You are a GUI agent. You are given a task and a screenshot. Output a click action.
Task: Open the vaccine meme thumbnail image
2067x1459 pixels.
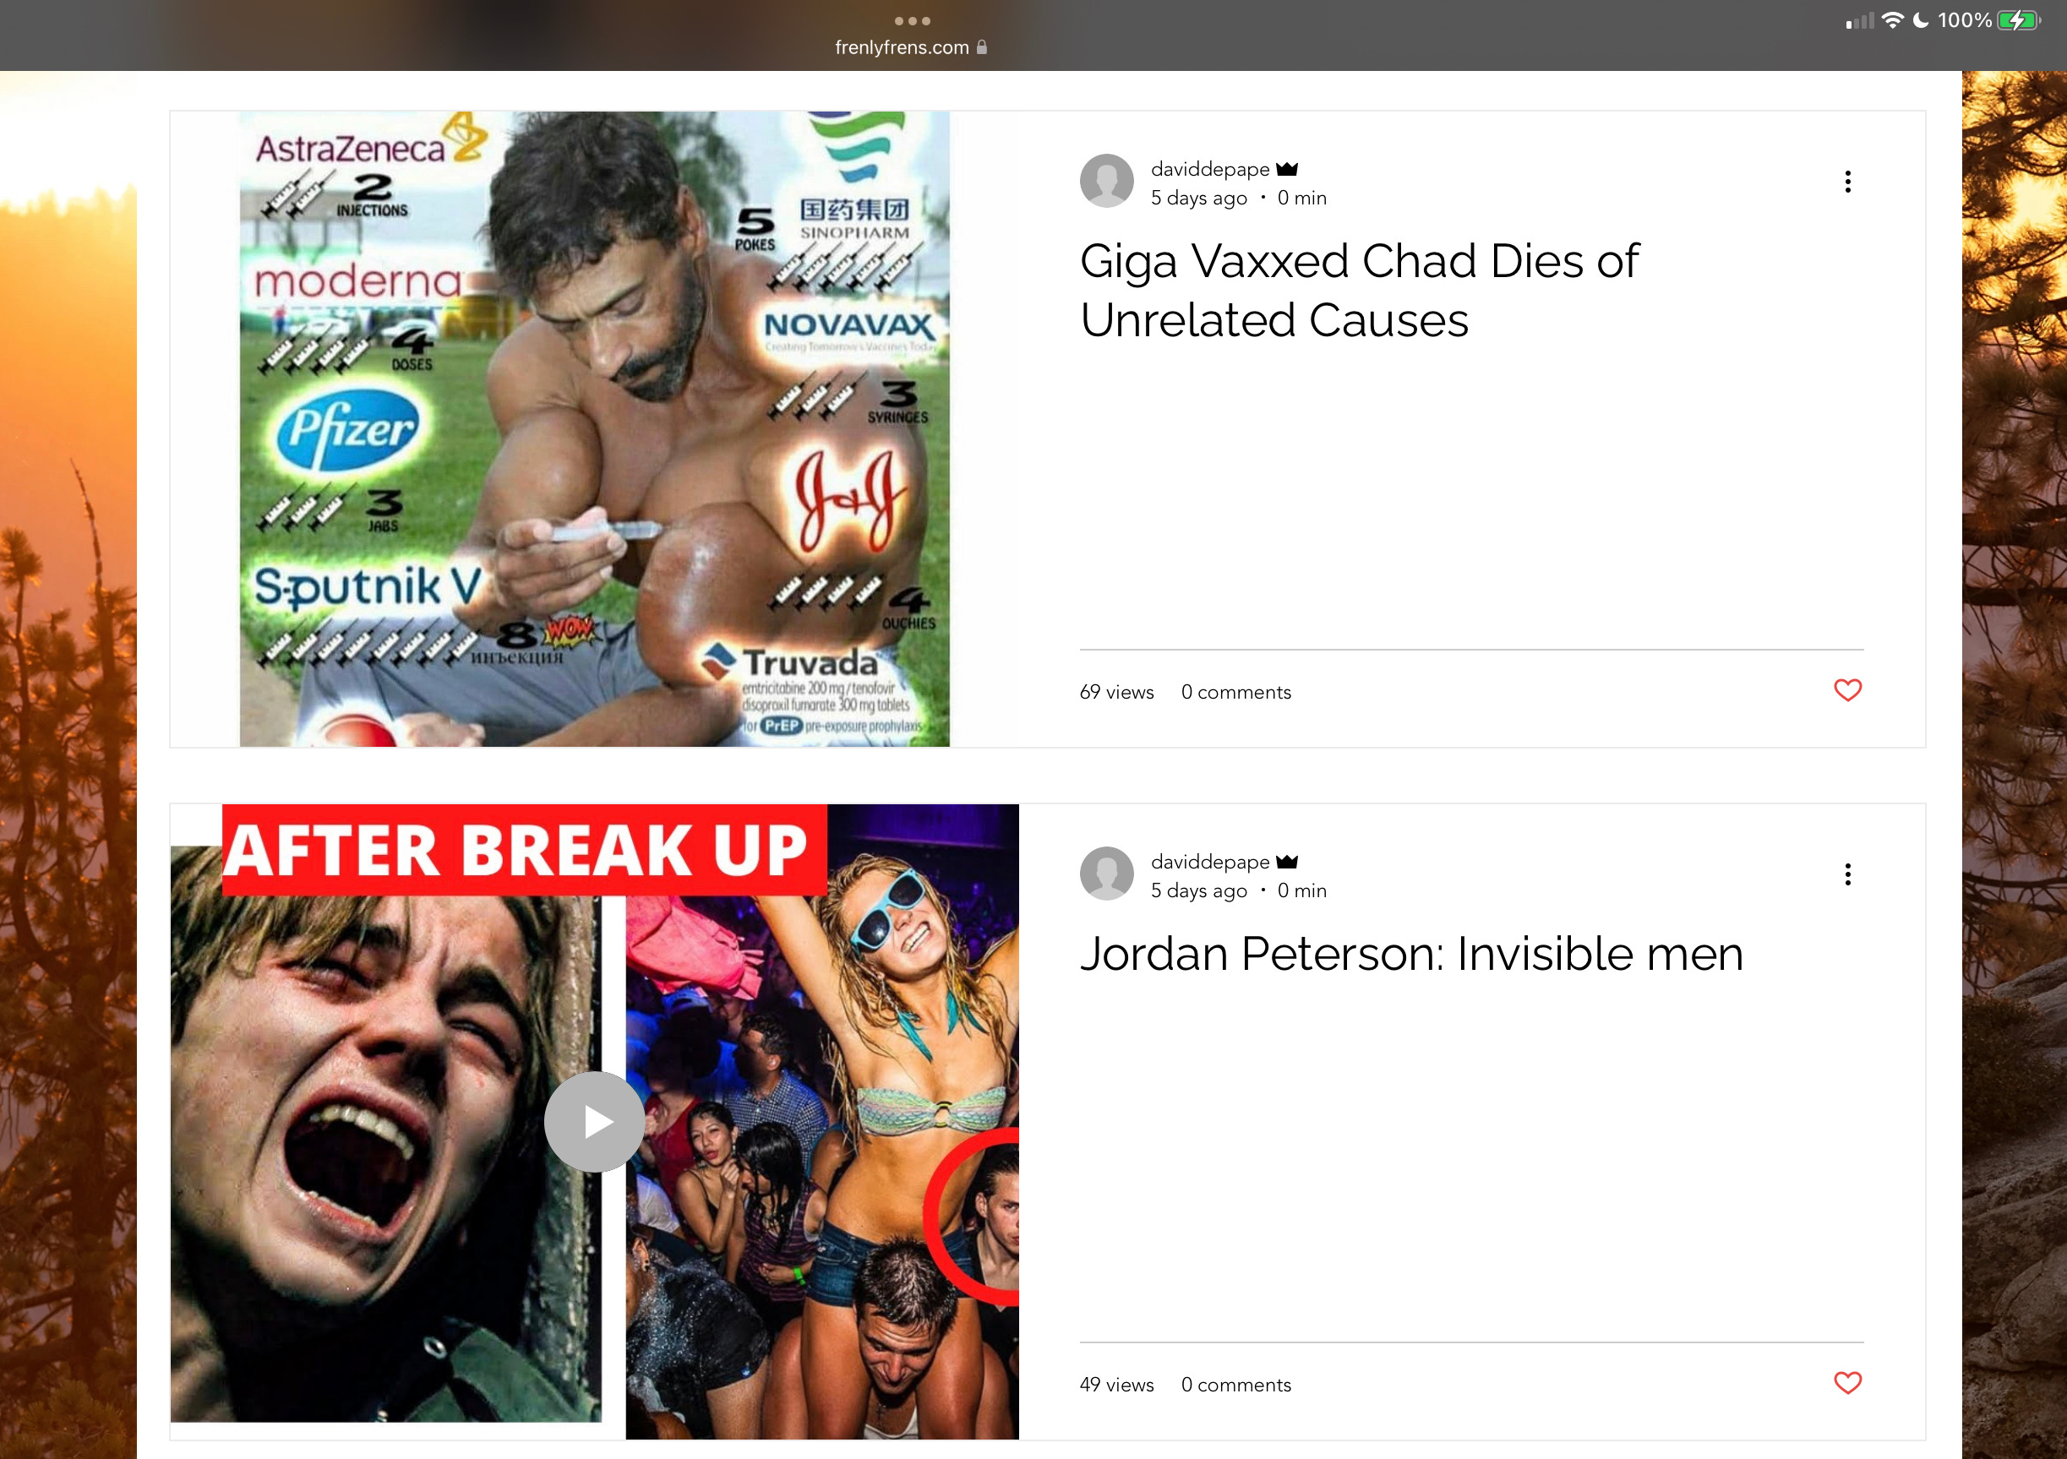pyautogui.click(x=594, y=429)
